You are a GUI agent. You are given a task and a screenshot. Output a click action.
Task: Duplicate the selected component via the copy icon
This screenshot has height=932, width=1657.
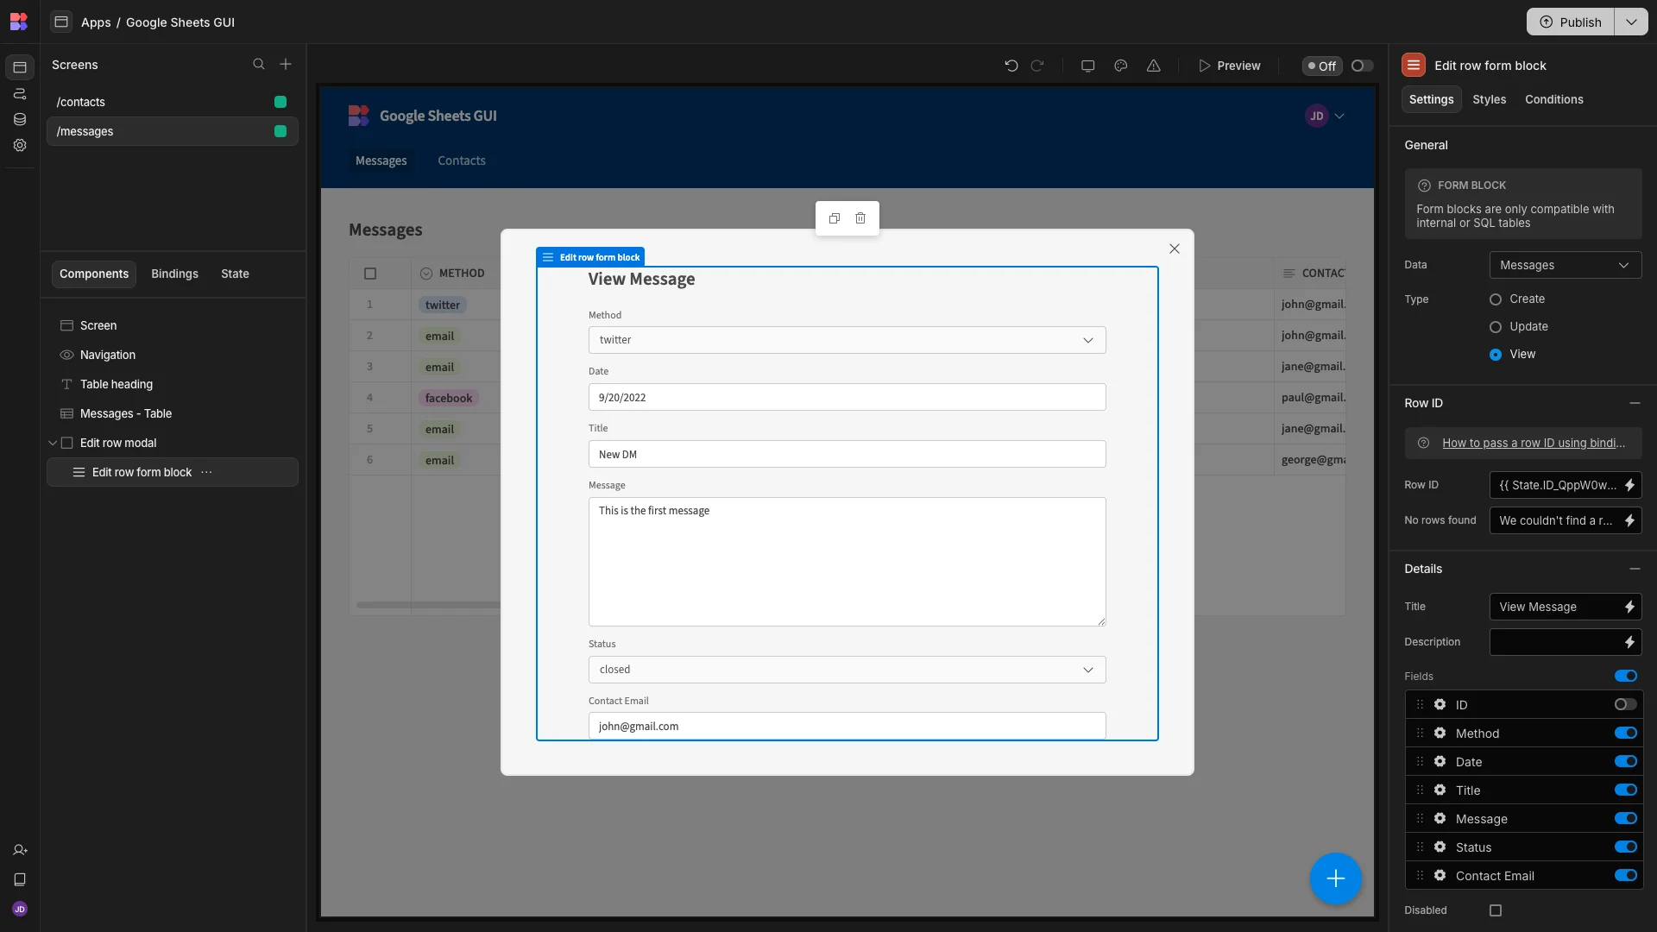point(835,218)
